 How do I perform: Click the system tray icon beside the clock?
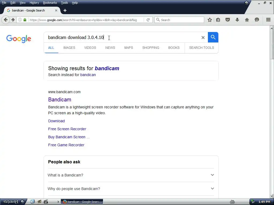point(253,202)
